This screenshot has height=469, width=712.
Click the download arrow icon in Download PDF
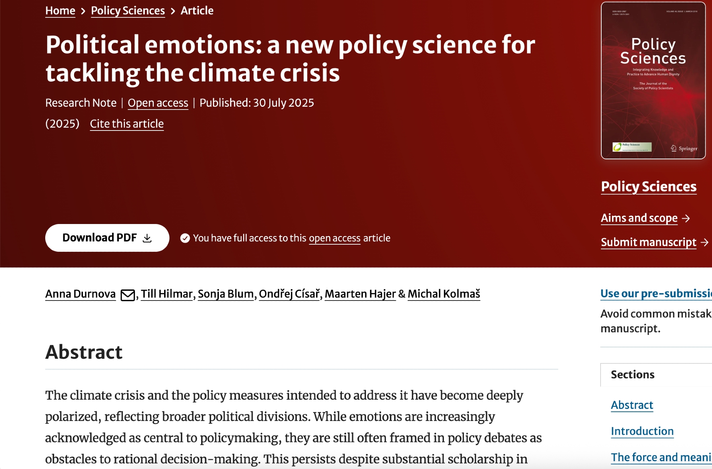pyautogui.click(x=147, y=238)
